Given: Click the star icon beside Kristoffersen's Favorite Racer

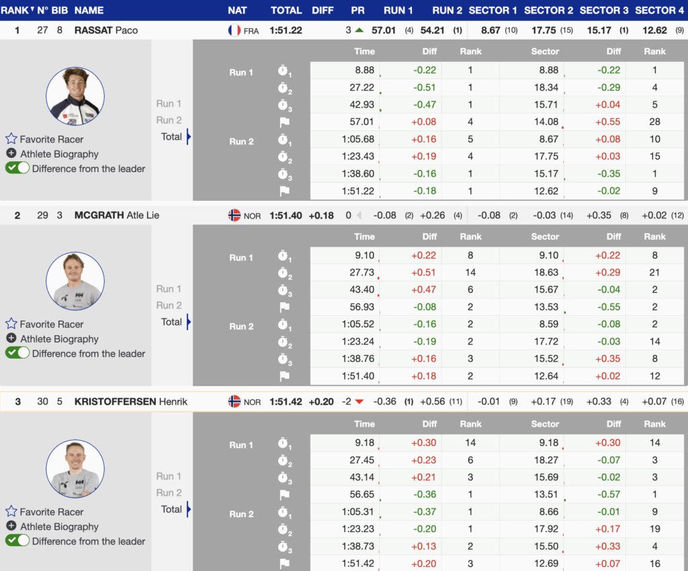Looking at the screenshot, I should pyautogui.click(x=11, y=511).
